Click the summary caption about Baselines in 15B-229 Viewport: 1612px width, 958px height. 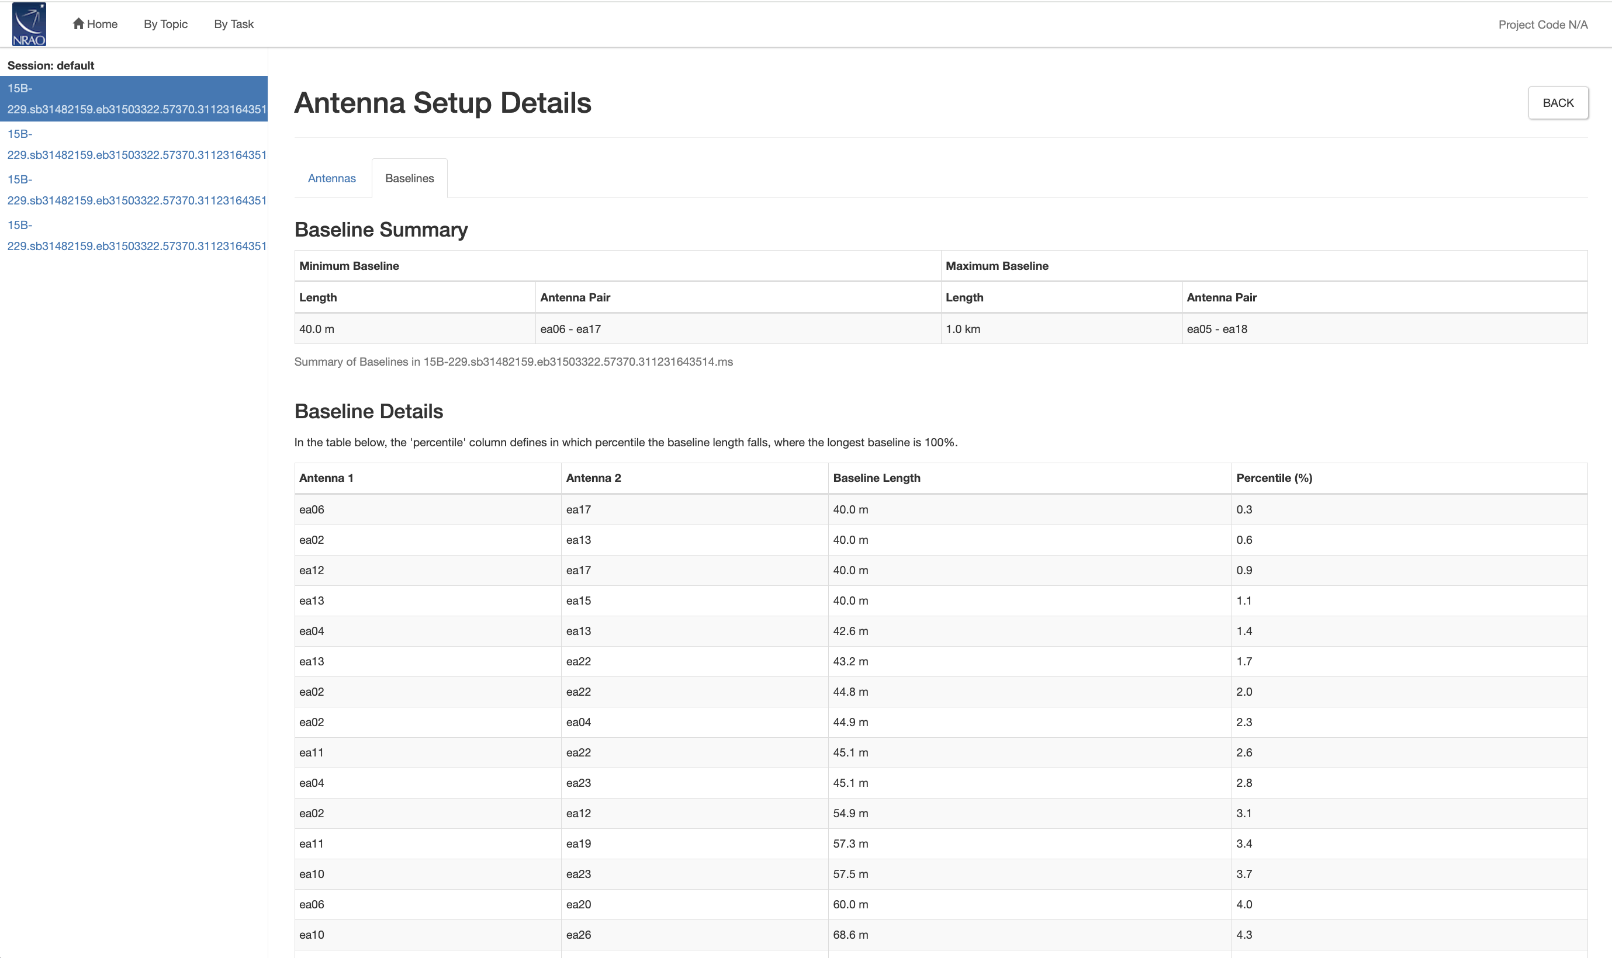[x=513, y=362]
